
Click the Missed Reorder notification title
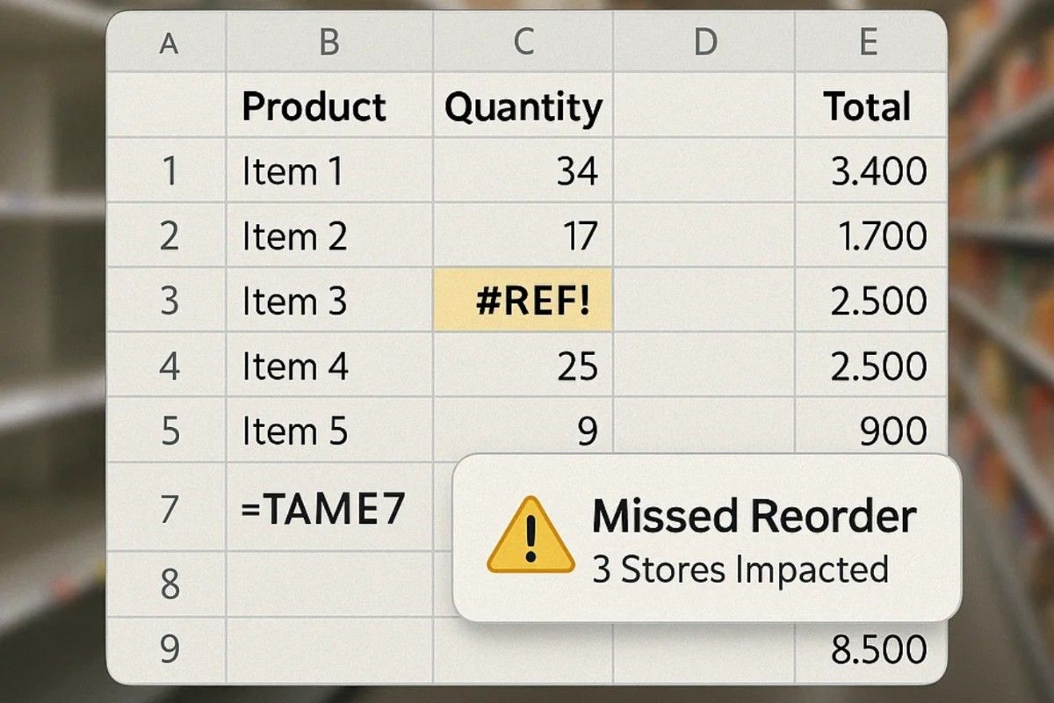754,516
